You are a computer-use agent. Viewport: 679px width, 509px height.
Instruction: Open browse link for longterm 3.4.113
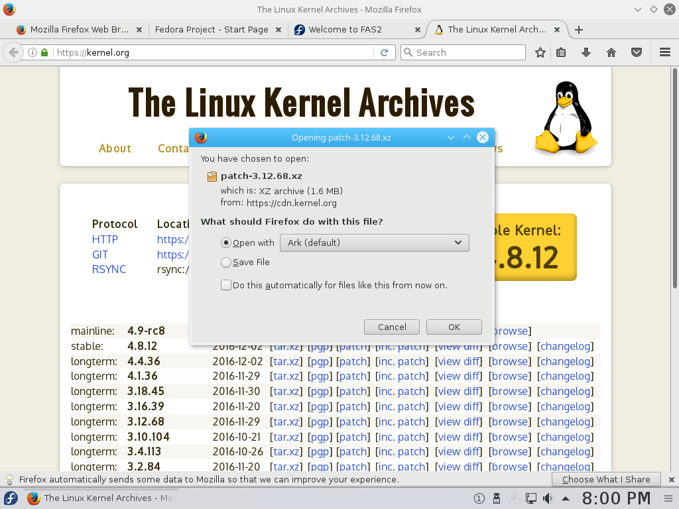pos(510,451)
